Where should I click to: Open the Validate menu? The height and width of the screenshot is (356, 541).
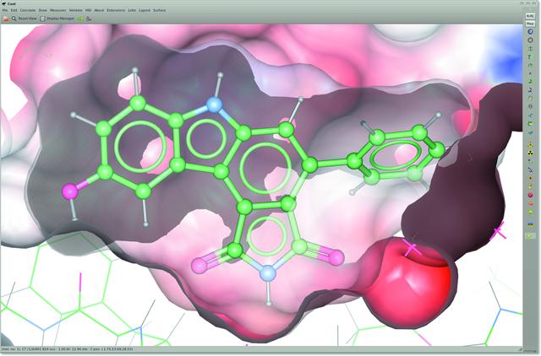click(75, 10)
